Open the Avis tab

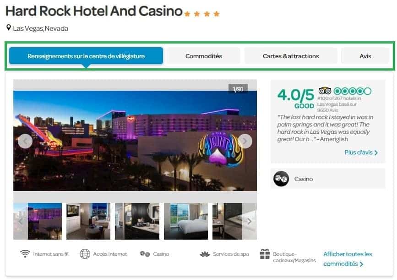tap(365, 56)
